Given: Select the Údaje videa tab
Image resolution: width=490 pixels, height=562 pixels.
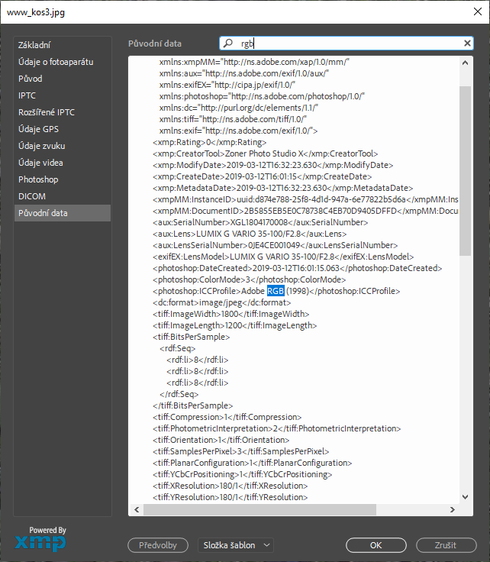Looking at the screenshot, I should point(40,163).
